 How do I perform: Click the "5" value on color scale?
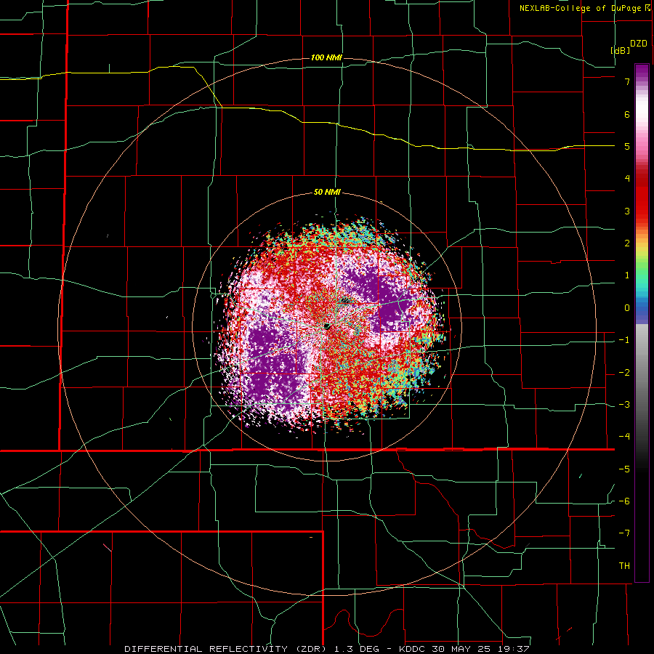click(x=627, y=146)
